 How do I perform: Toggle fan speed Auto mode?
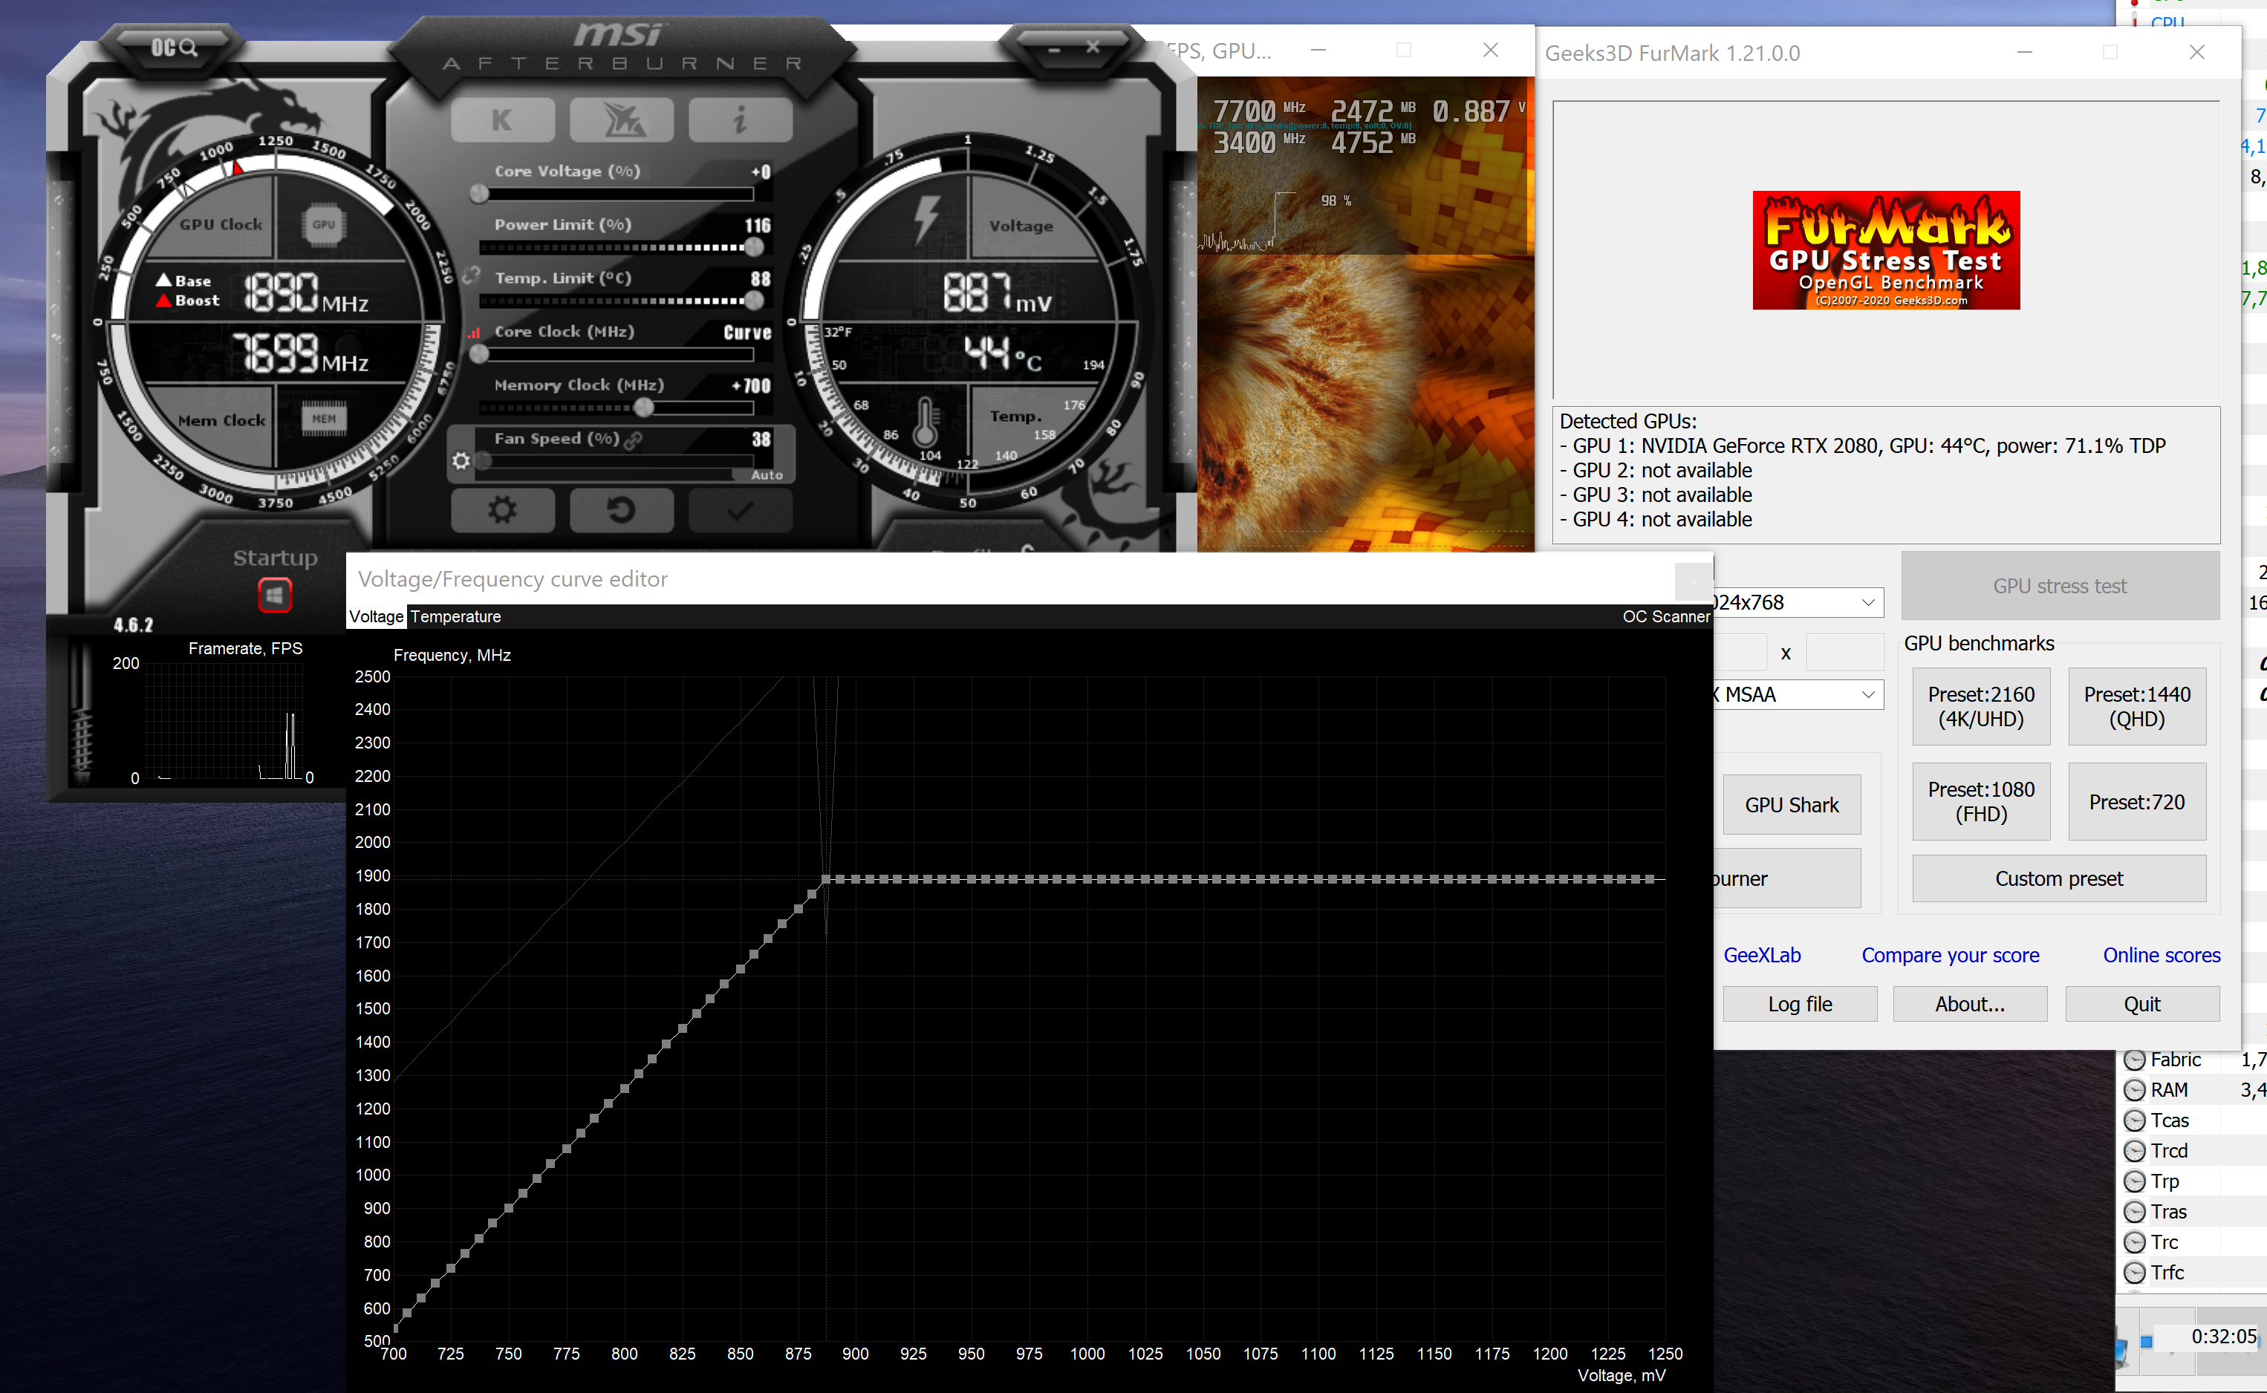pyautogui.click(x=766, y=475)
